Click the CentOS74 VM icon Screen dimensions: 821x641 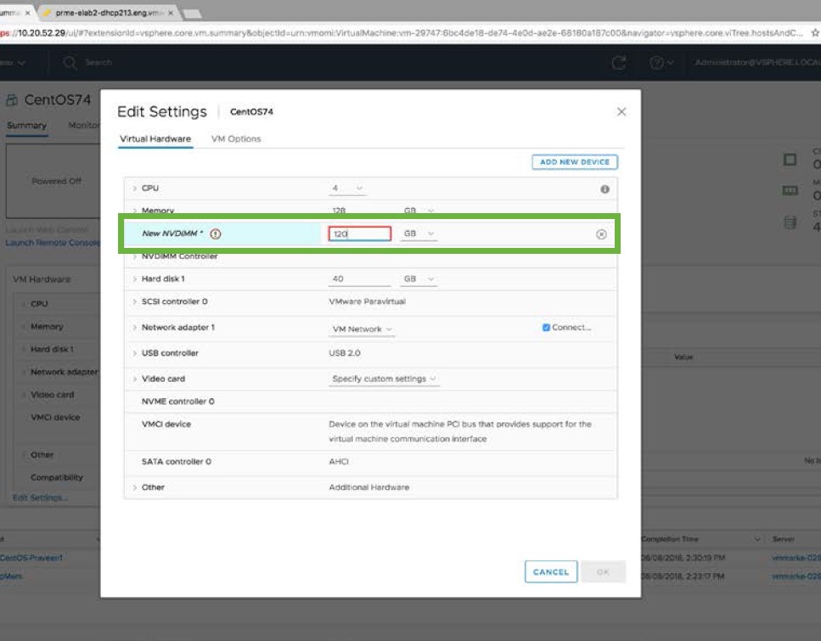12,100
